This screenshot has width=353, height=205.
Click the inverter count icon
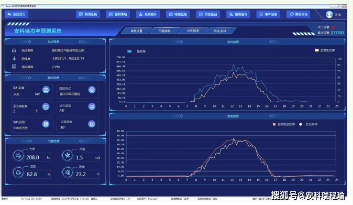[46, 106]
